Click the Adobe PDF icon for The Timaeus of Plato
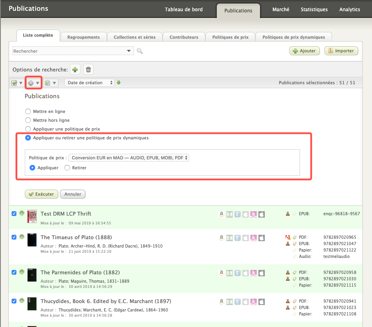The height and width of the screenshot is (327, 372). pos(287,237)
